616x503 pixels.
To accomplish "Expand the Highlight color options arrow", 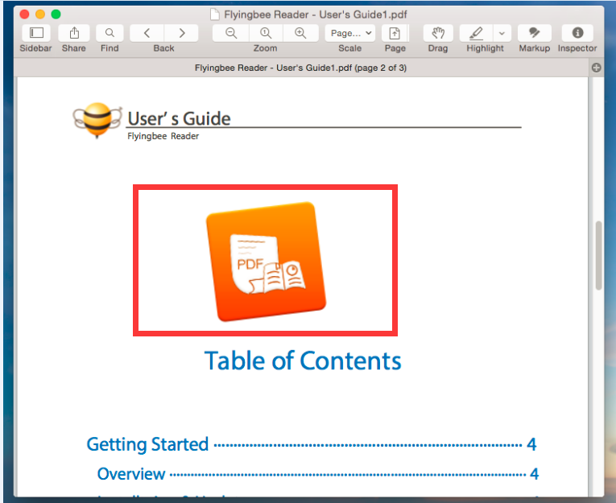I will pos(502,33).
